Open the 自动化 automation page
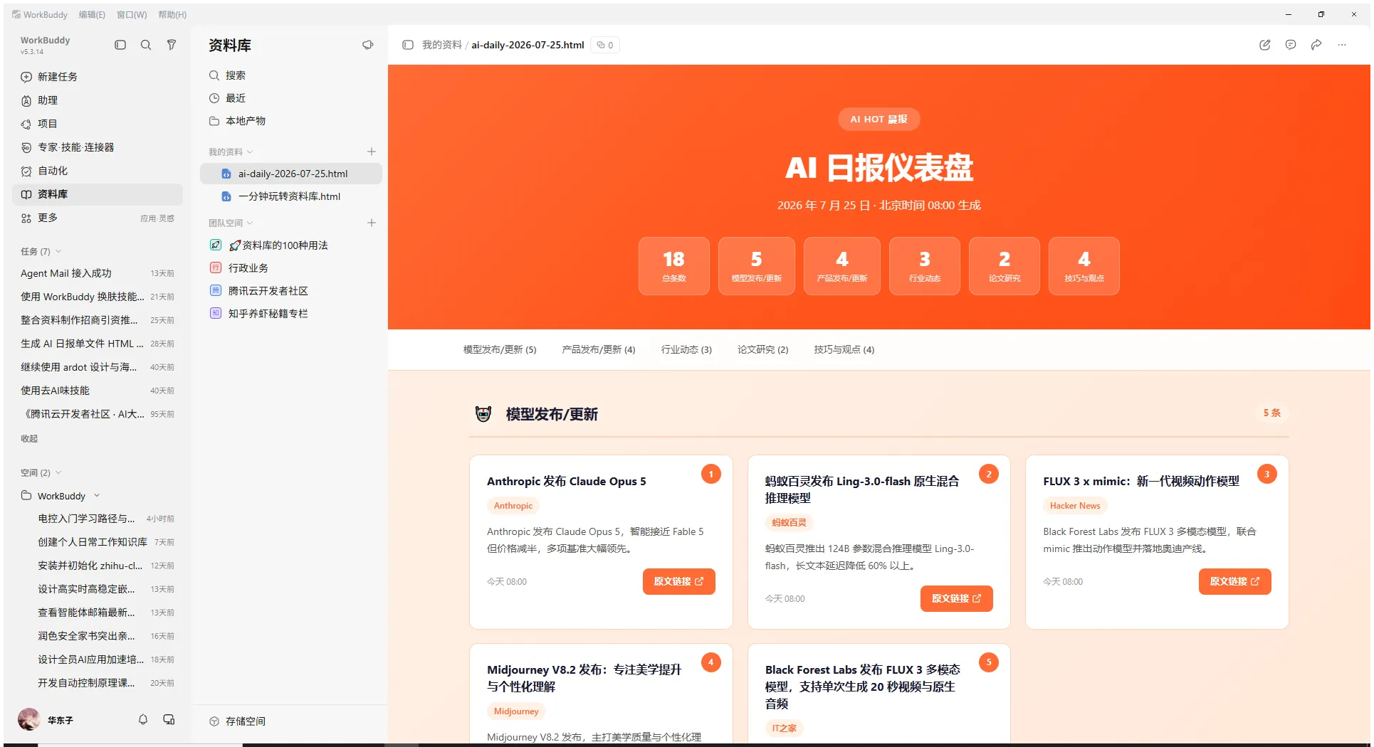This screenshot has height=747, width=1374. [x=98, y=171]
